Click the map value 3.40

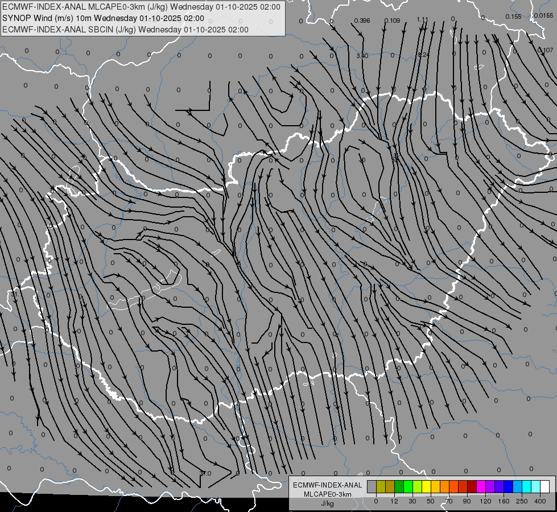point(362,55)
